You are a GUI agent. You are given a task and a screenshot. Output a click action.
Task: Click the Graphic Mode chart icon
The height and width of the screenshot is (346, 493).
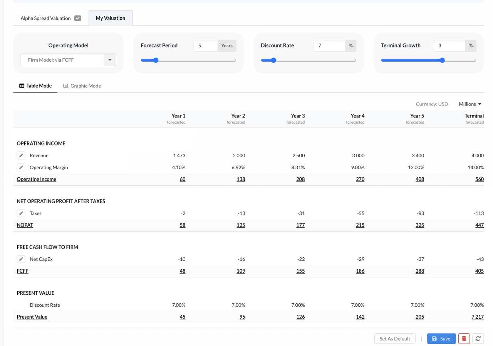[66, 86]
